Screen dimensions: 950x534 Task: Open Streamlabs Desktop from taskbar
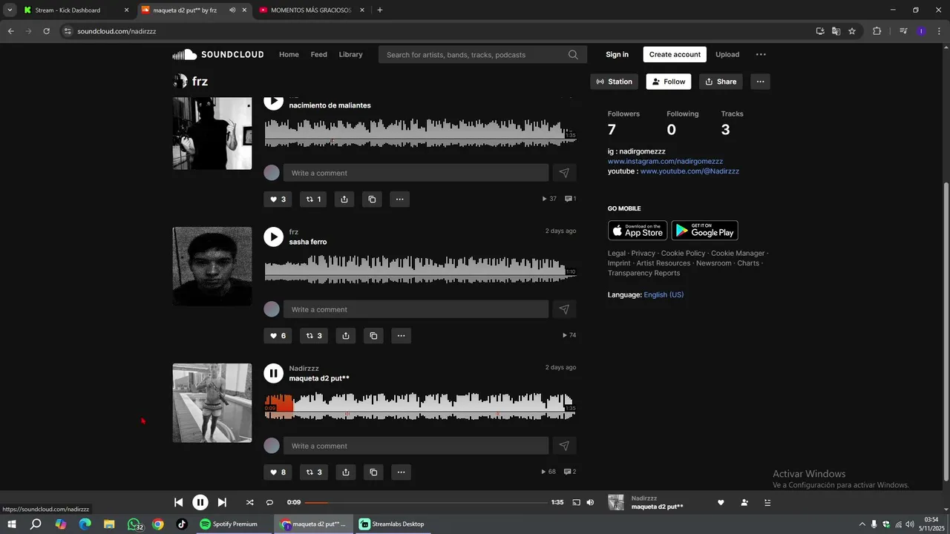click(x=392, y=524)
